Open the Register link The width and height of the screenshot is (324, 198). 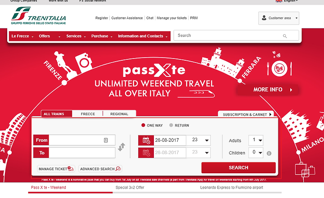[x=102, y=18]
